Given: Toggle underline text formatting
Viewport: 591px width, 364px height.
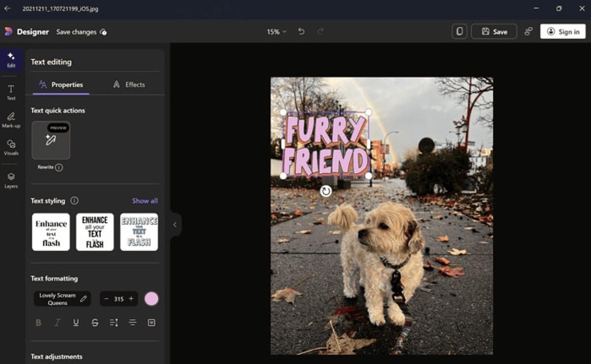Looking at the screenshot, I should point(76,323).
